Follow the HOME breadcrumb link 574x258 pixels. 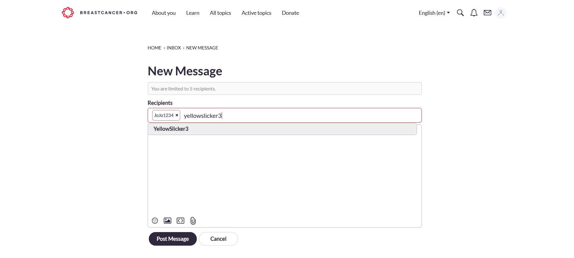[155, 48]
